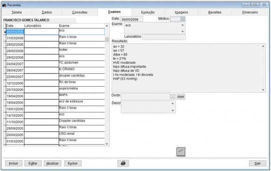Click the Laboratório column header
This screenshot has width=271, height=171.
[x=41, y=26]
